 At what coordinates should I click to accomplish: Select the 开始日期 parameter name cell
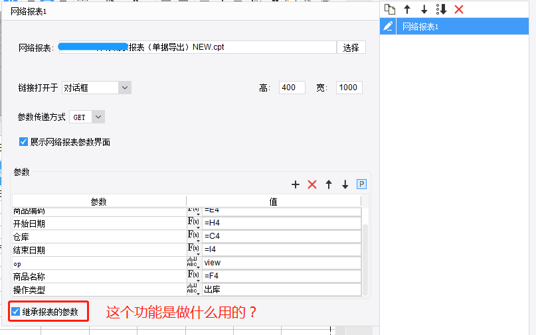[100, 224]
